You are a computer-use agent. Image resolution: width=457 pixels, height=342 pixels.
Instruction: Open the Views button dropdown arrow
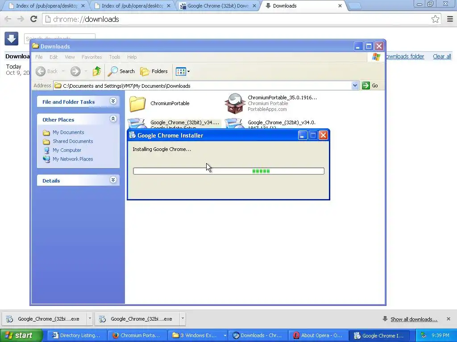[189, 71]
